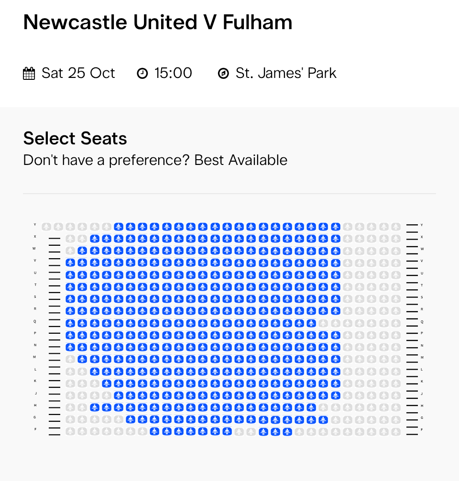Click the clock icon next to 15:00

pos(142,74)
